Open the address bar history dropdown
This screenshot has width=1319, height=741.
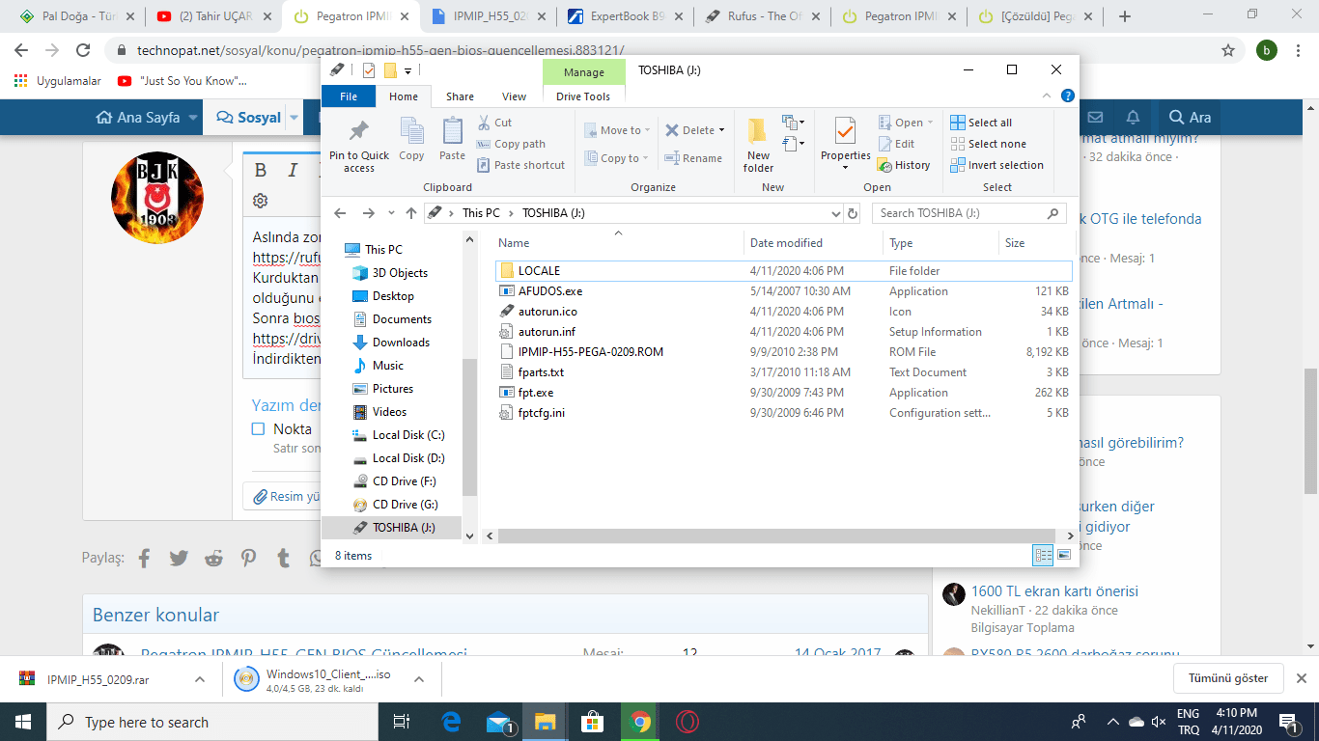[x=836, y=213]
